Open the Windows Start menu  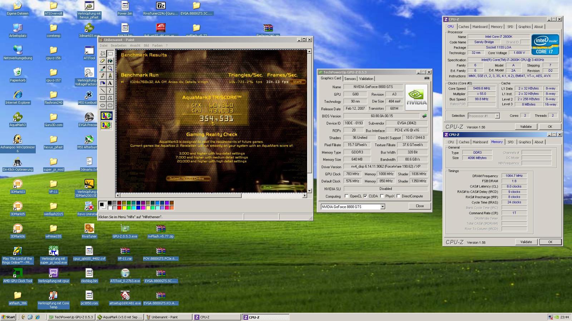coord(8,317)
